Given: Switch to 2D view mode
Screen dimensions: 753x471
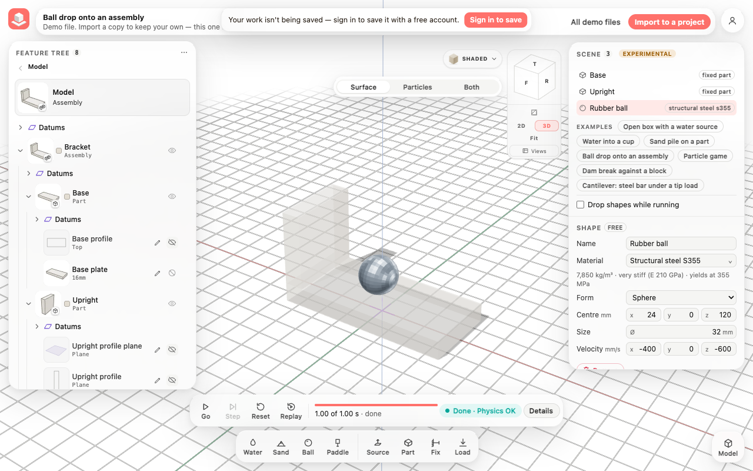Looking at the screenshot, I should 521,126.
